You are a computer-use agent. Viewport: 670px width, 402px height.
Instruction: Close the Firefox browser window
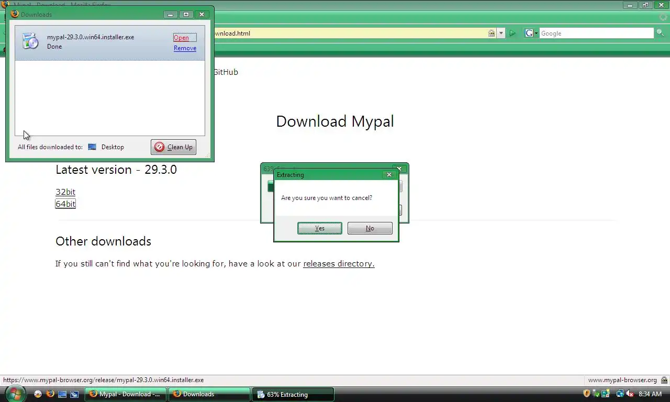pos(661,5)
